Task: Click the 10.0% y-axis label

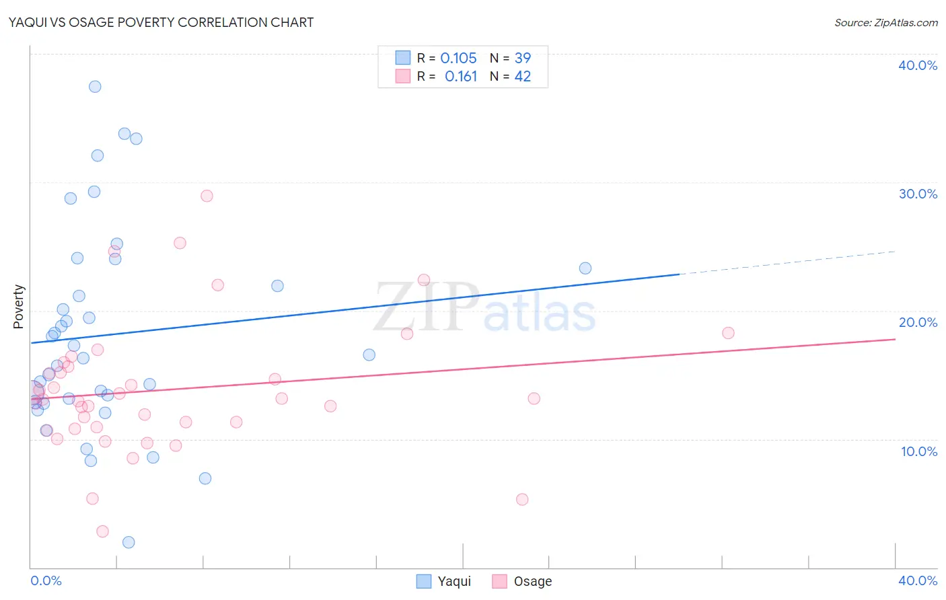Action: pos(919,451)
